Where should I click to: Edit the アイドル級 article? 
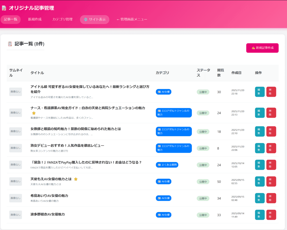pos(260,92)
